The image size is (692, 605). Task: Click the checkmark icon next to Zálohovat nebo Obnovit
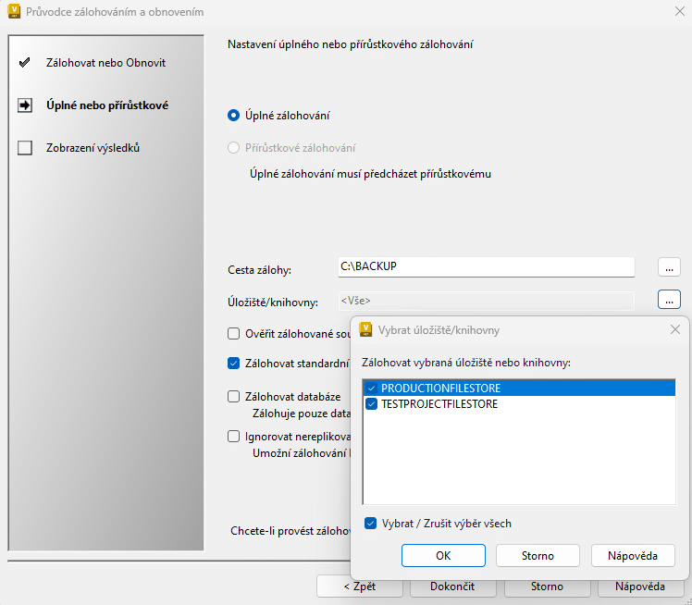click(25, 63)
